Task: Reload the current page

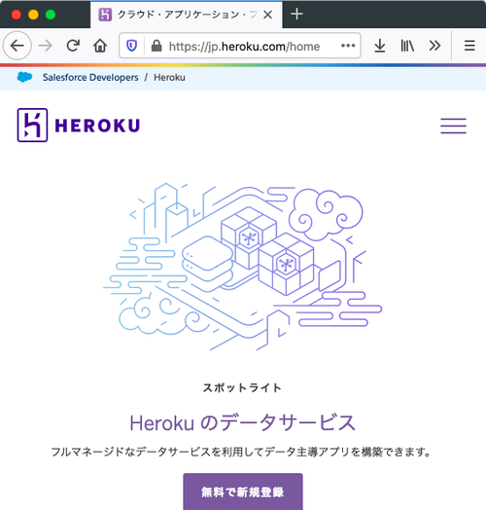Action: [73, 46]
